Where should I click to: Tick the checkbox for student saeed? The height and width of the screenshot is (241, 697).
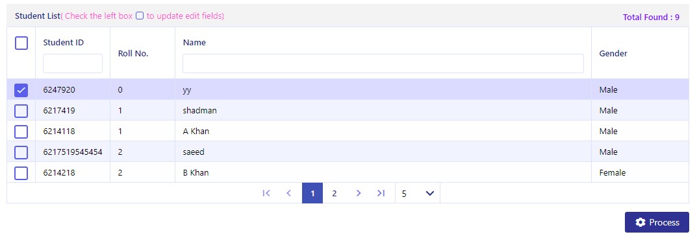pos(21,152)
